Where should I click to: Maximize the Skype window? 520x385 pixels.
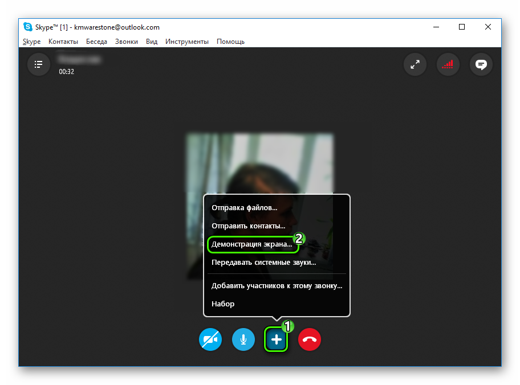(462, 27)
